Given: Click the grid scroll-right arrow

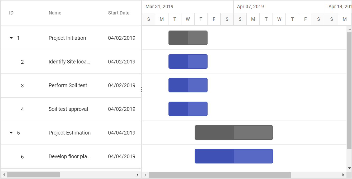Looking at the screenshot, I should click(x=137, y=175).
